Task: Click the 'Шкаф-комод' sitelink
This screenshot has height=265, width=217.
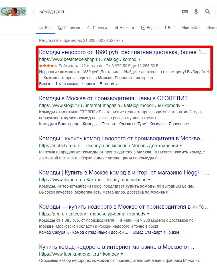Action: coord(66,84)
